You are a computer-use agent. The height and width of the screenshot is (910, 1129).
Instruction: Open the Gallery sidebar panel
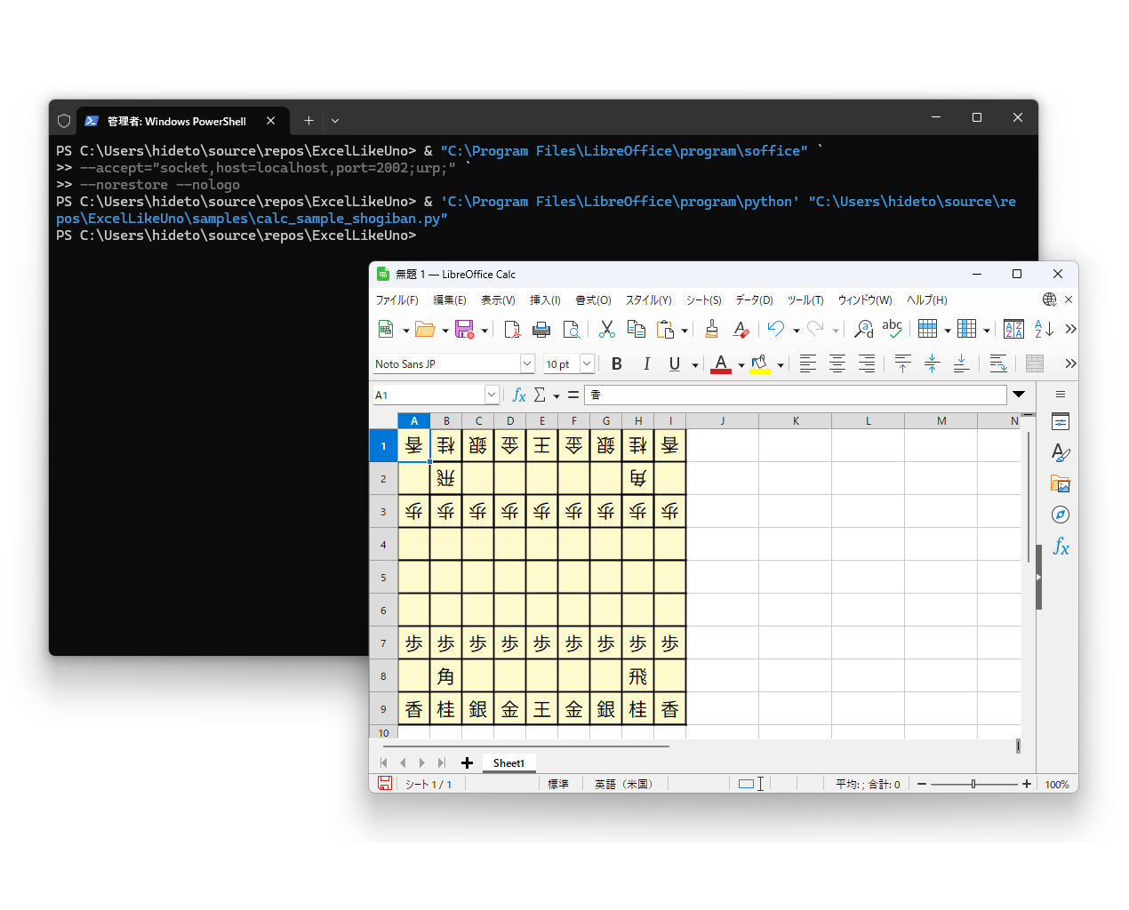[x=1060, y=483]
